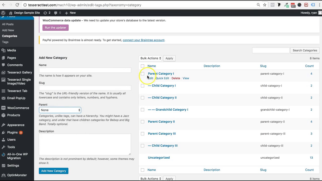Open the Plugins sidebar item
This screenshot has width=322, height=181.
point(12,132)
